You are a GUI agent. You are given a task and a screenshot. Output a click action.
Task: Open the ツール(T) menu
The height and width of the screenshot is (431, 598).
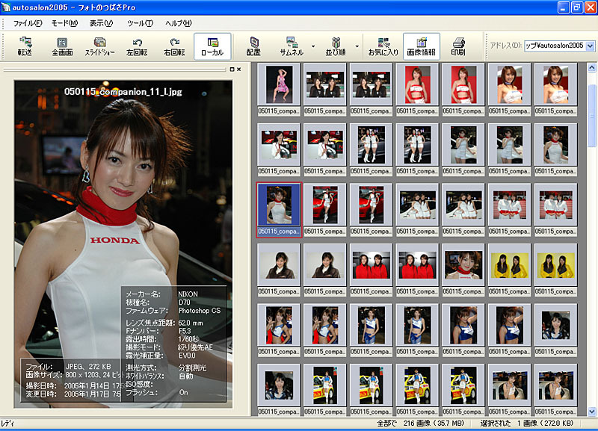tap(141, 23)
